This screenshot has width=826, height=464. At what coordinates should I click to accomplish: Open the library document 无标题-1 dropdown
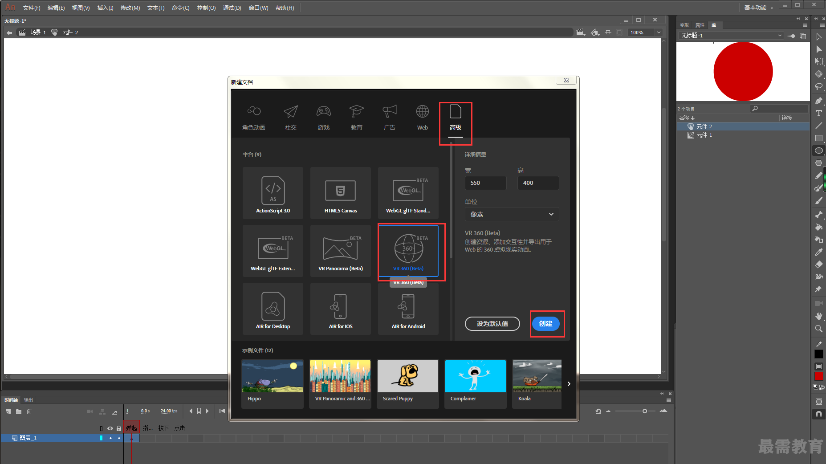(731, 36)
